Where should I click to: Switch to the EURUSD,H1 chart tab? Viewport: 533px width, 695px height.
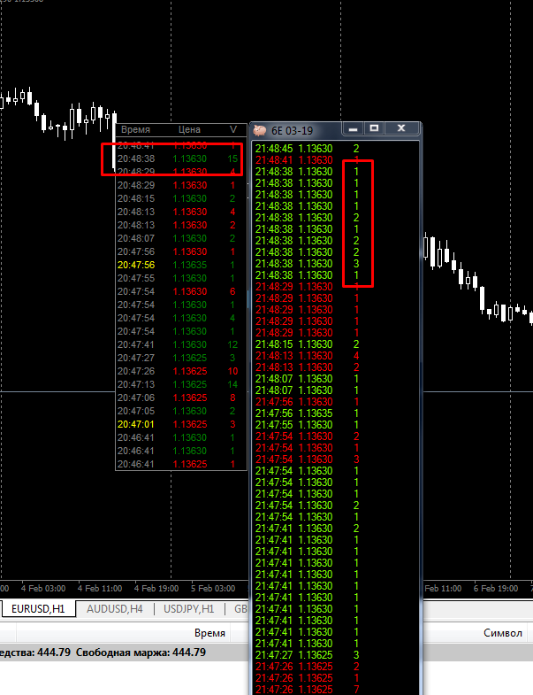[38, 608]
